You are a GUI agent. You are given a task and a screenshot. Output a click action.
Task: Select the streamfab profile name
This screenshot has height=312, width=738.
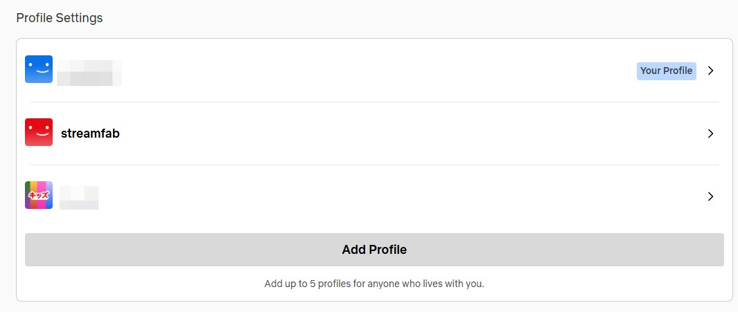tap(90, 134)
